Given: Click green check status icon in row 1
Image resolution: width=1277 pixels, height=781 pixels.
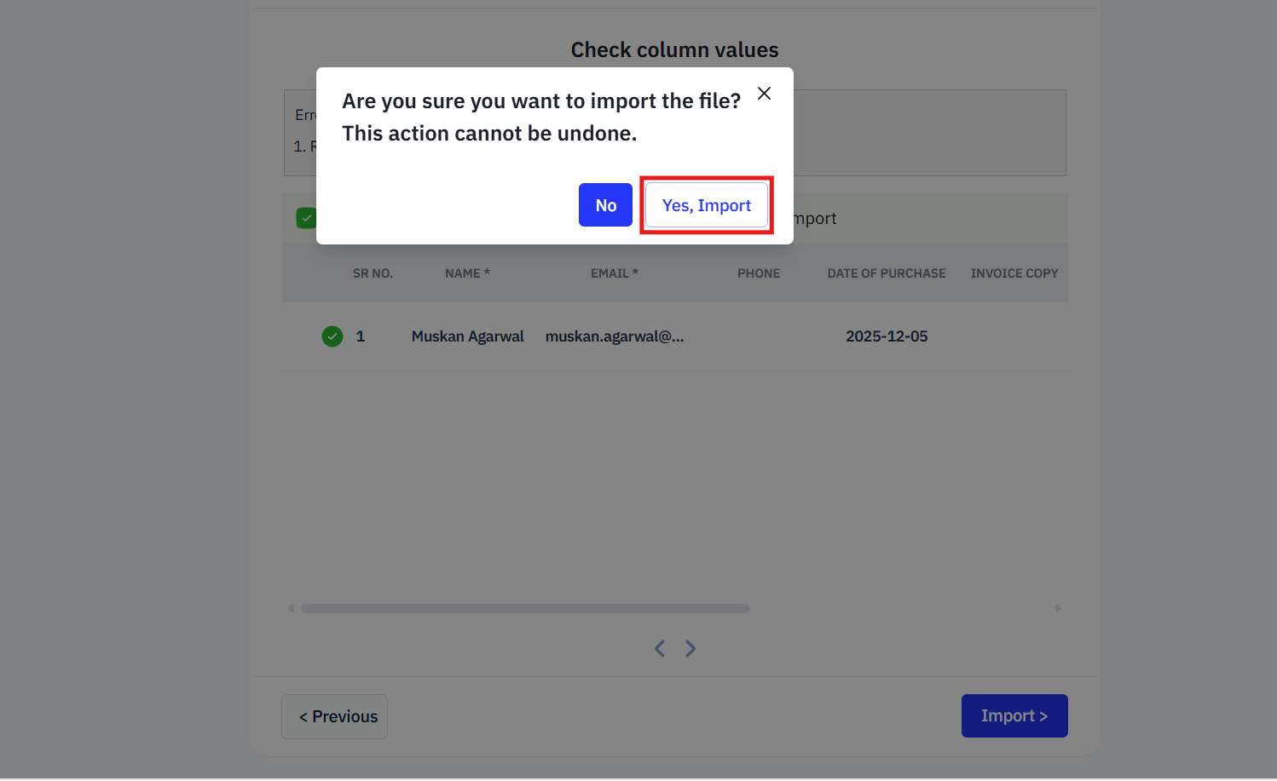Looking at the screenshot, I should [332, 336].
